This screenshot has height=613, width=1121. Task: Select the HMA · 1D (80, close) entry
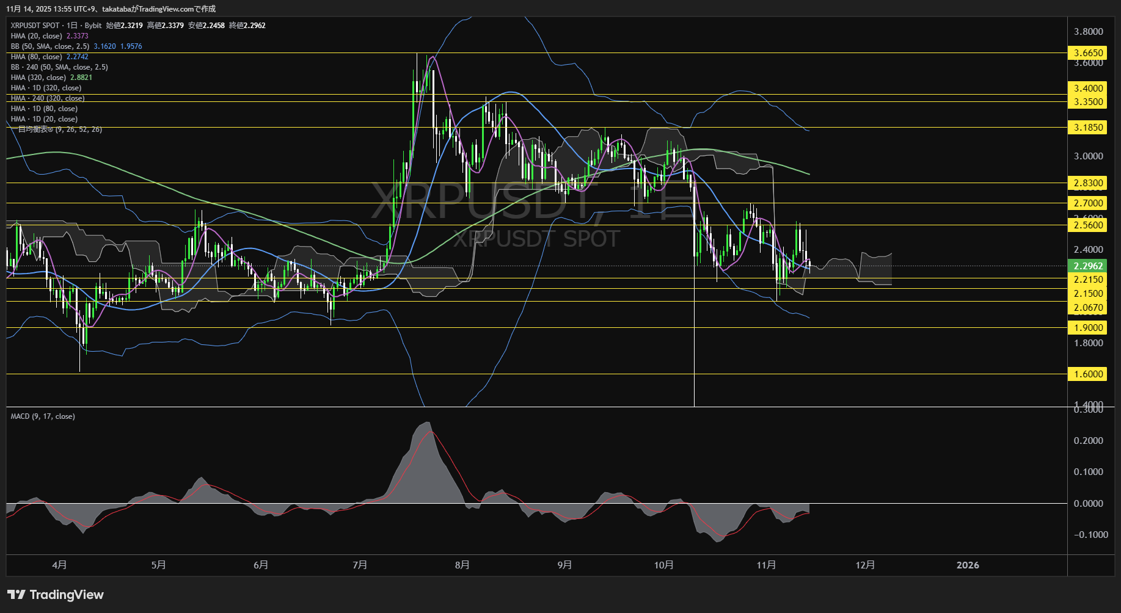(x=43, y=108)
